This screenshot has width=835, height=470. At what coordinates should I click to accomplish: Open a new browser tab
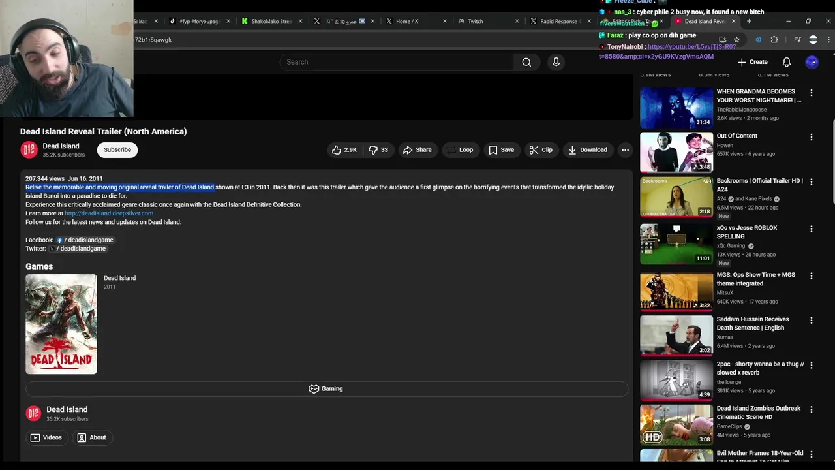pyautogui.click(x=749, y=21)
